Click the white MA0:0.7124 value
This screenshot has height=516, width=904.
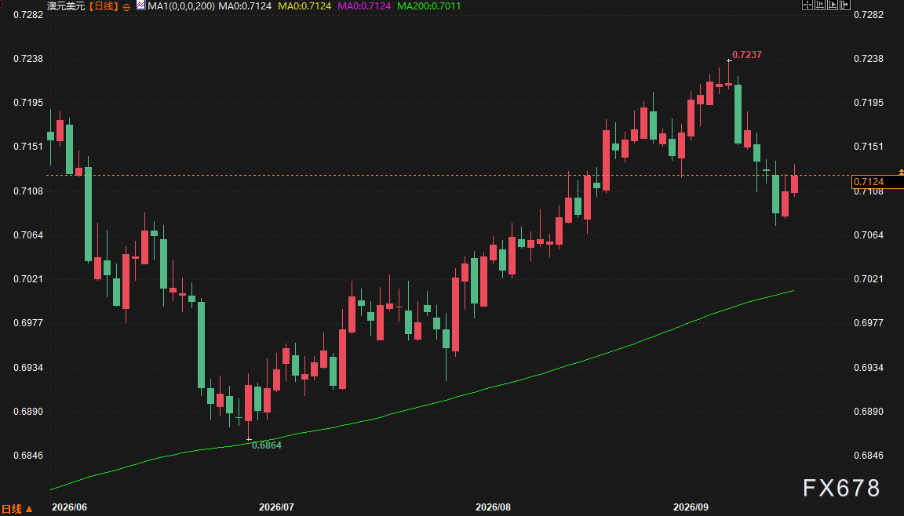tap(245, 5)
